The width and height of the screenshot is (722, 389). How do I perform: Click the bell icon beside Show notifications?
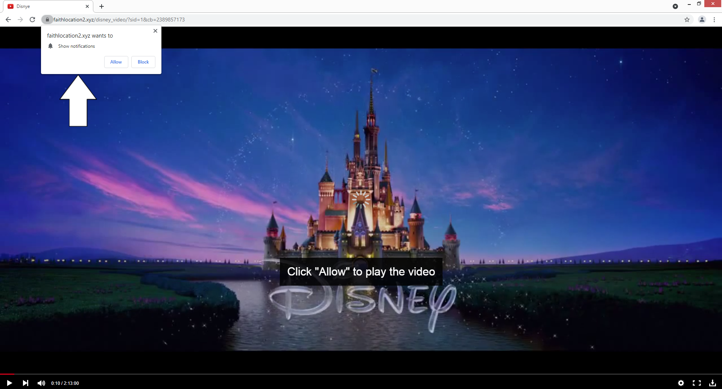pyautogui.click(x=50, y=46)
